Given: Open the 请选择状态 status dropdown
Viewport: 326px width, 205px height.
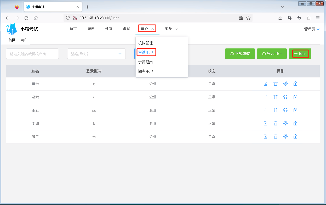Looking at the screenshot, I should pyautogui.click(x=96, y=54).
